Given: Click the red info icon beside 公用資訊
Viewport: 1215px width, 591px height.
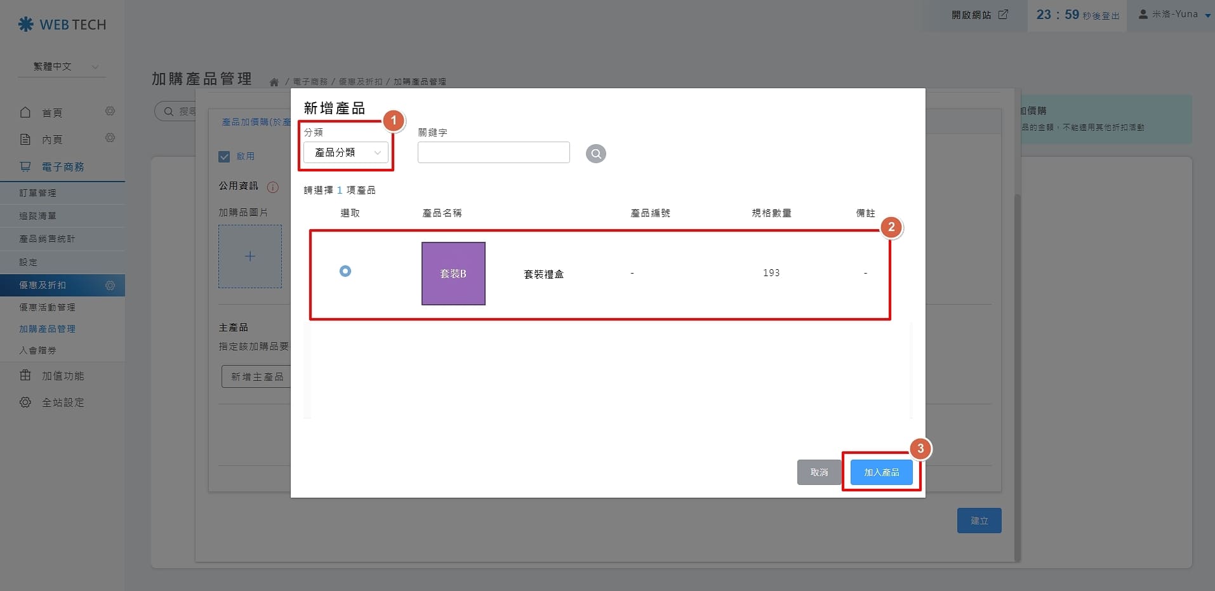Looking at the screenshot, I should point(273,187).
